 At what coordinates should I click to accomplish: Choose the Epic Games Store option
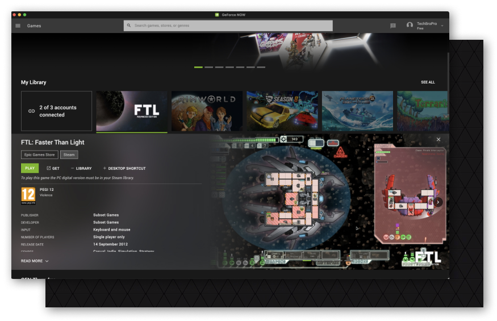coord(40,155)
